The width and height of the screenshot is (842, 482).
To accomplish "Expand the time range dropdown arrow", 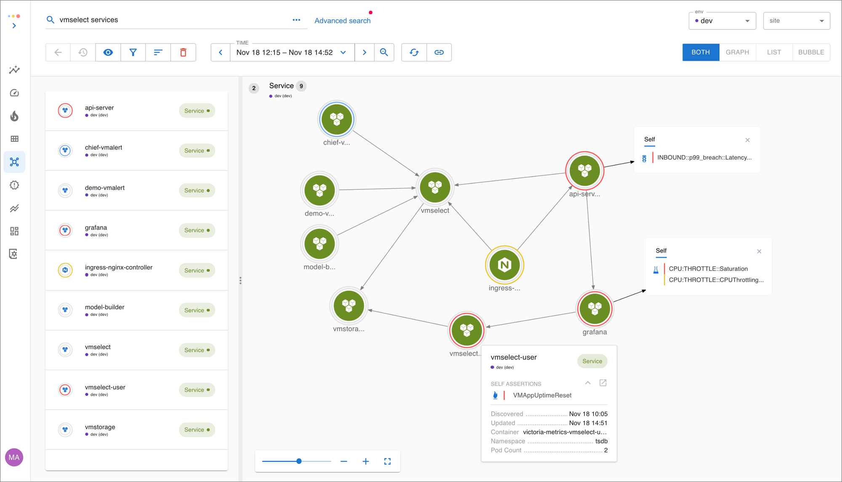I will click(x=343, y=53).
